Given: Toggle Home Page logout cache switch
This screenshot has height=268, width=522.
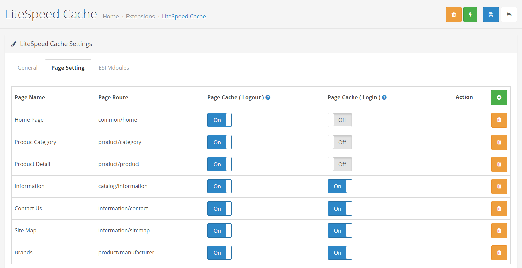Looking at the screenshot, I should (220, 120).
